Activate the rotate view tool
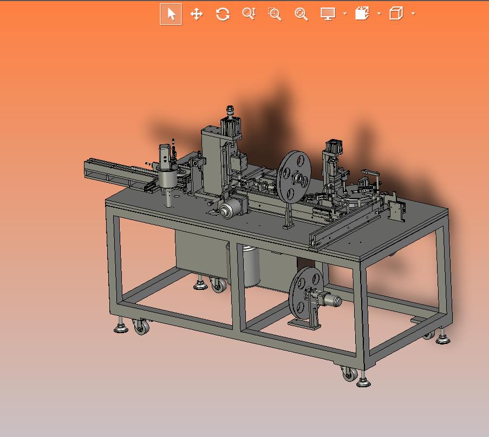Viewport: 489px width, 437px height. (x=223, y=14)
